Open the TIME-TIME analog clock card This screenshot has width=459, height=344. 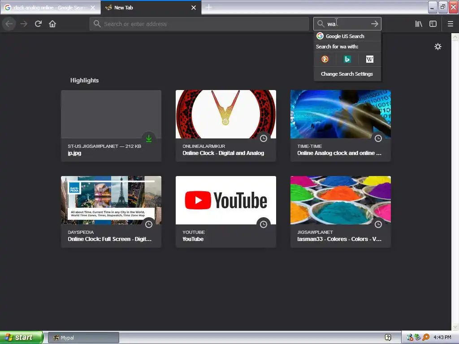[x=341, y=126]
